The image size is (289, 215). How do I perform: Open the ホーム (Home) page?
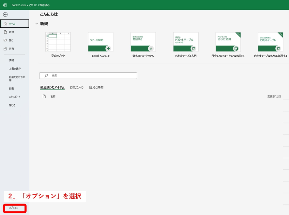(x=15, y=24)
